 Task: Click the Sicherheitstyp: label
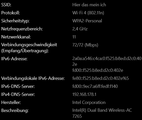15,21
